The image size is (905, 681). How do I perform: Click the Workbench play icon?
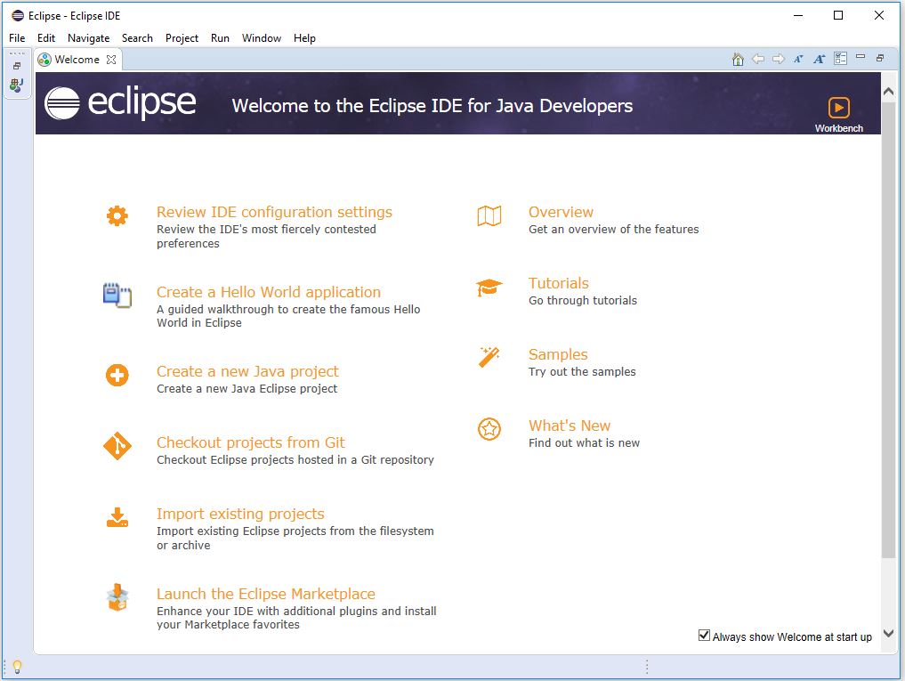(x=838, y=108)
